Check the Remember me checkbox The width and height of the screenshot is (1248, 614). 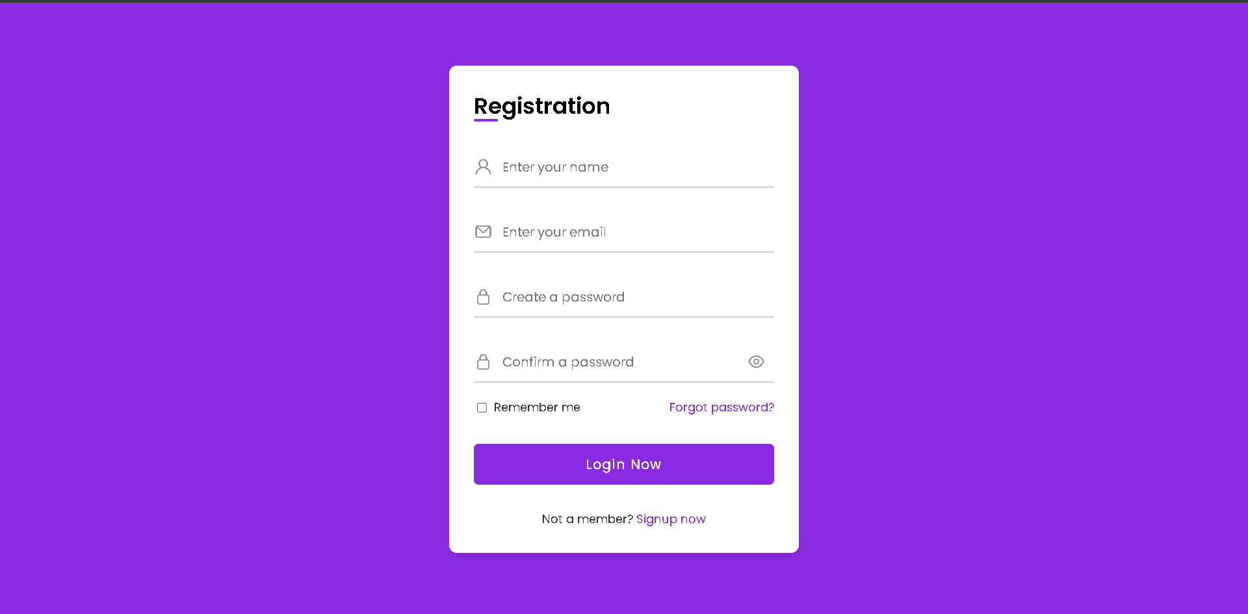(x=482, y=407)
